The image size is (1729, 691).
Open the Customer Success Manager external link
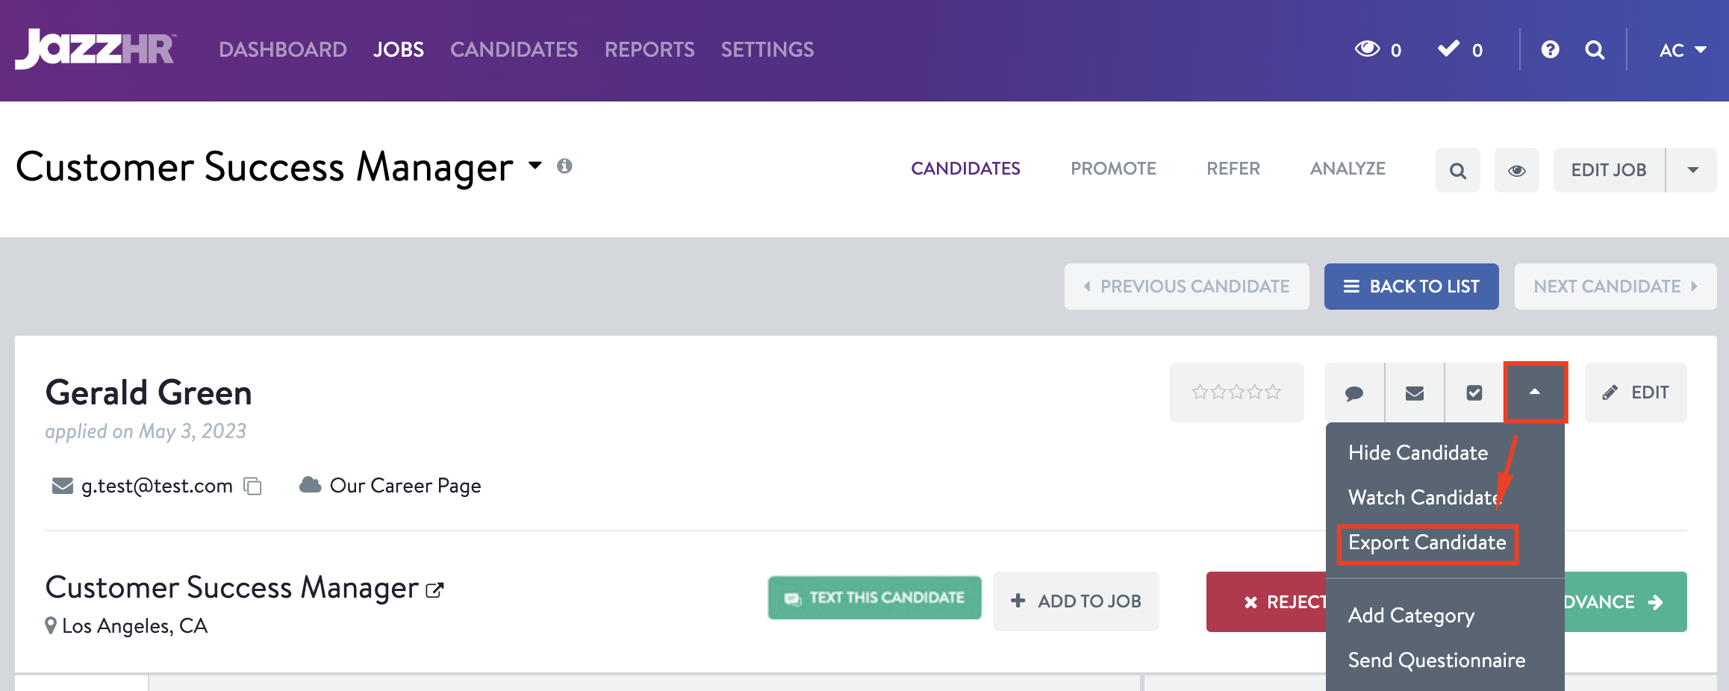(434, 590)
